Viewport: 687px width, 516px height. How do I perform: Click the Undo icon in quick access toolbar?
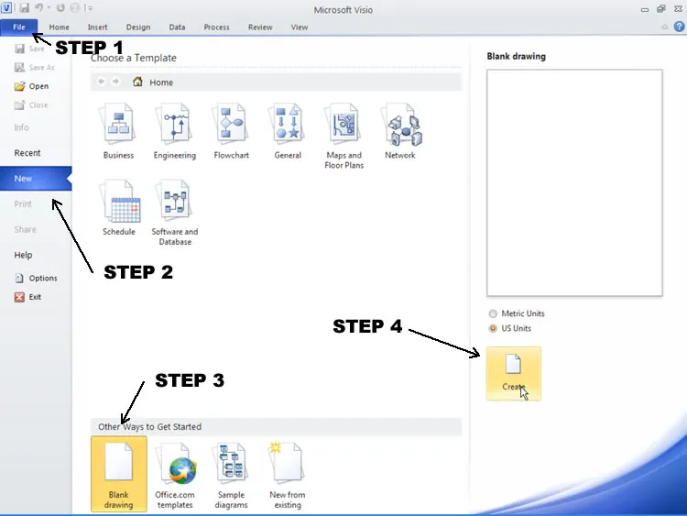tap(39, 7)
